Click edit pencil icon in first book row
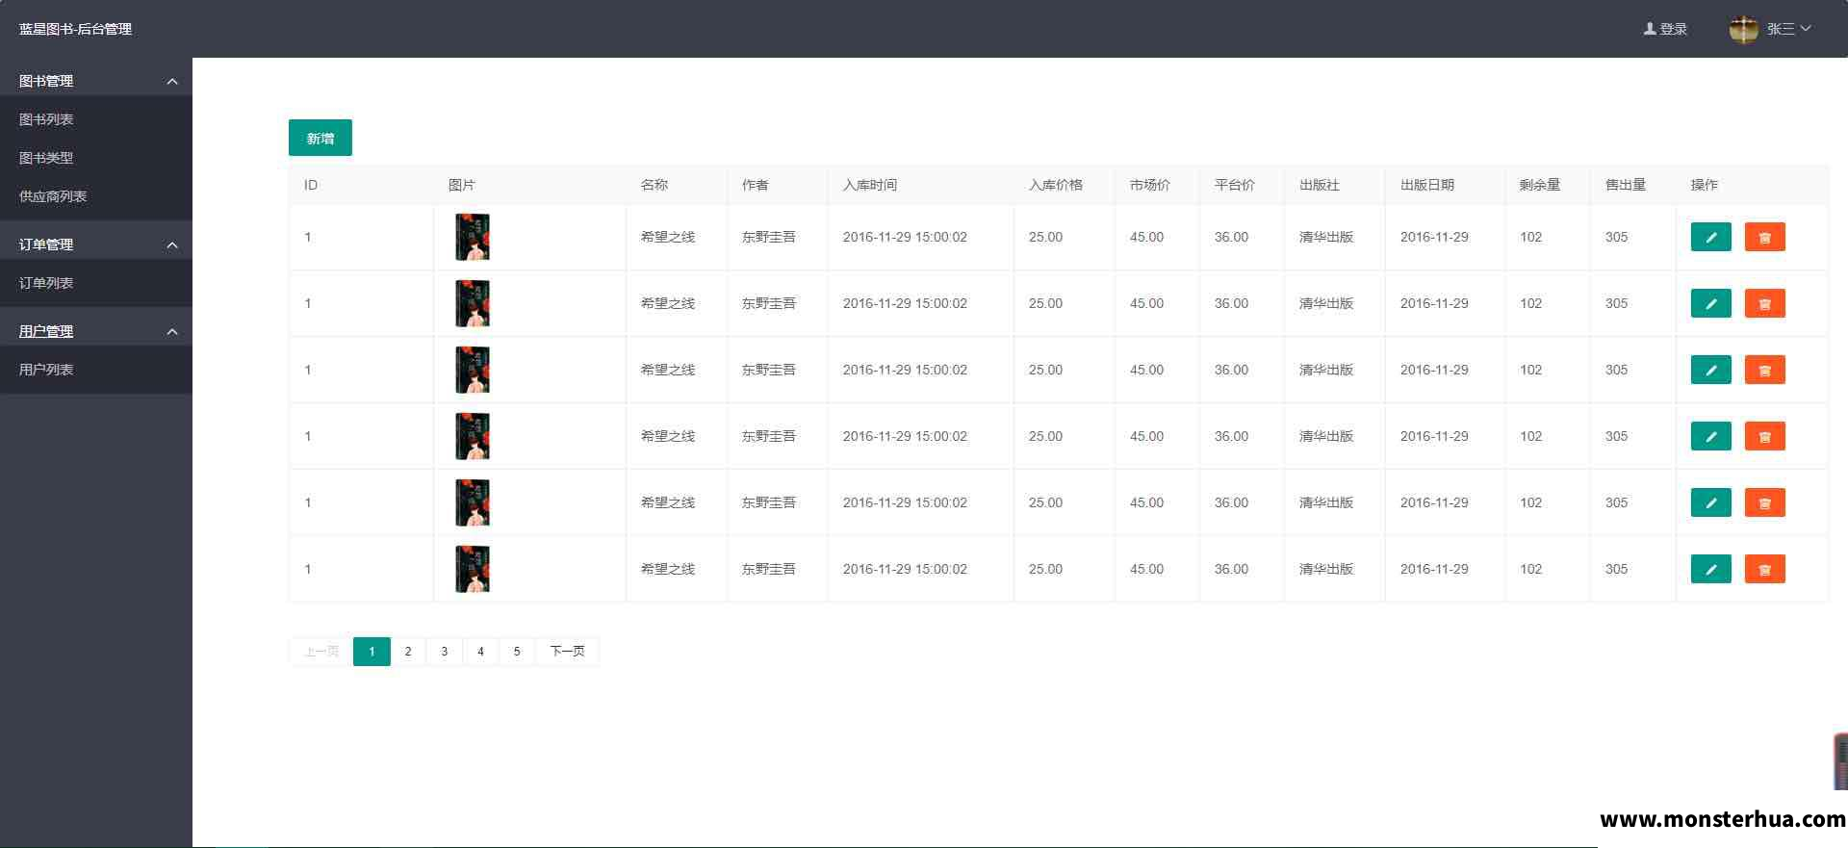 click(x=1710, y=237)
